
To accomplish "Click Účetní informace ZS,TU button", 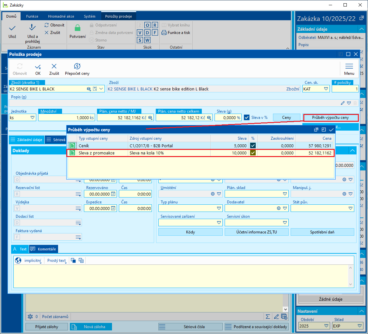I will coord(257,232).
